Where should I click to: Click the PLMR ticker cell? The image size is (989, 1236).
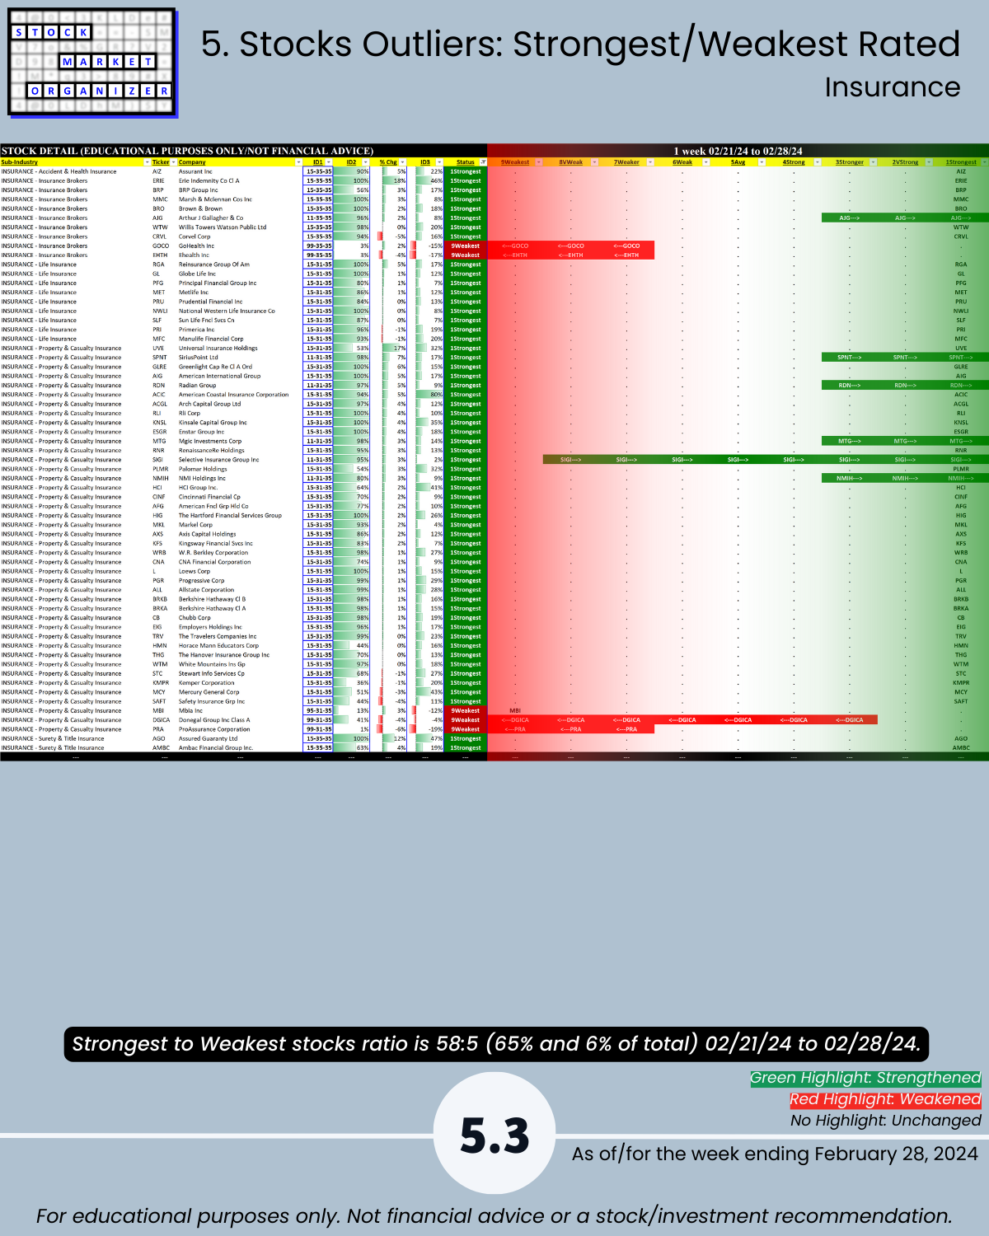coord(164,469)
